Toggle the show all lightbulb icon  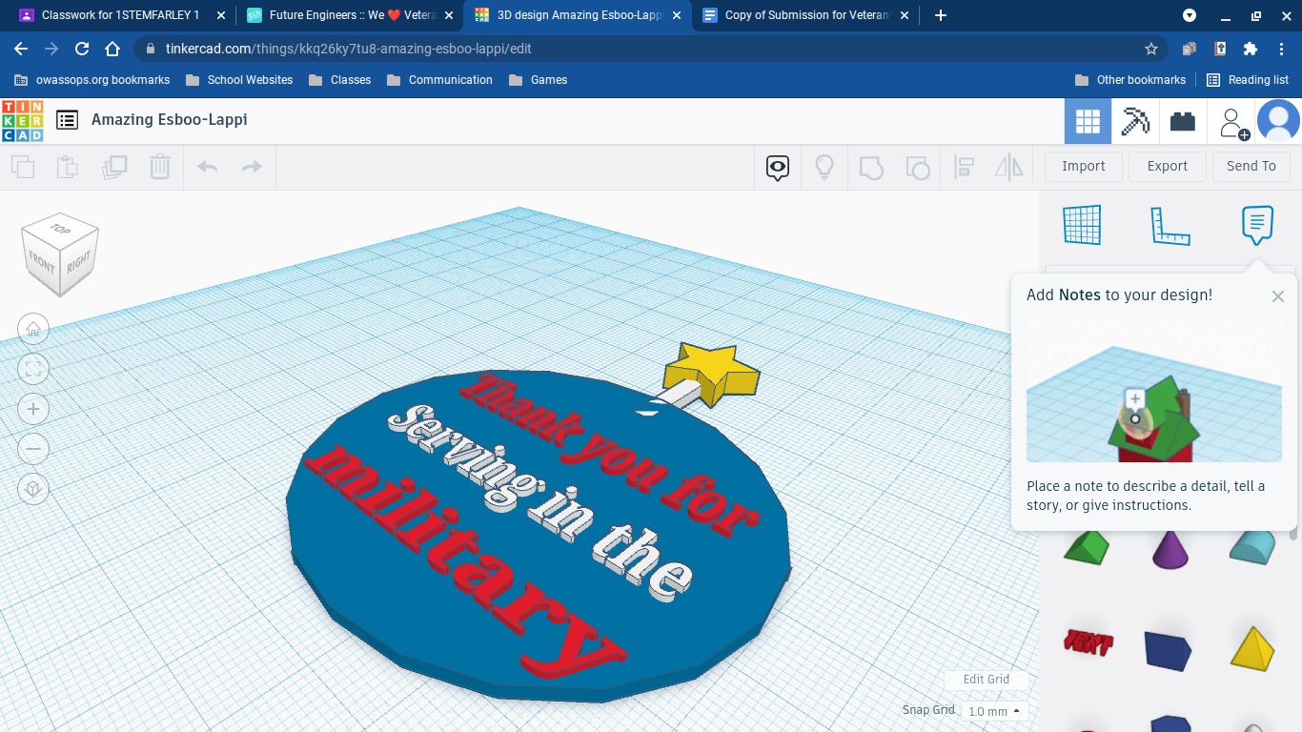[x=824, y=168]
